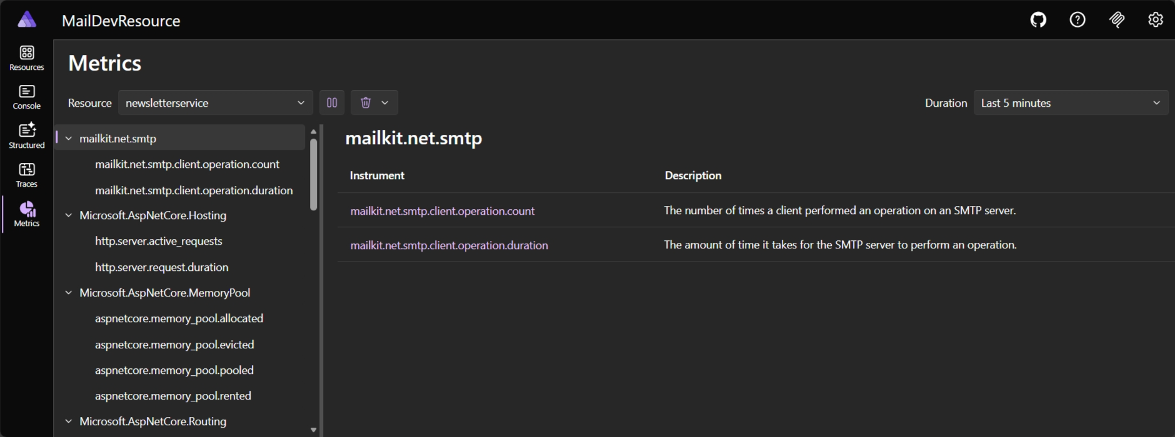Select http.server.request.duration metric
1175x437 pixels.
[x=162, y=267]
